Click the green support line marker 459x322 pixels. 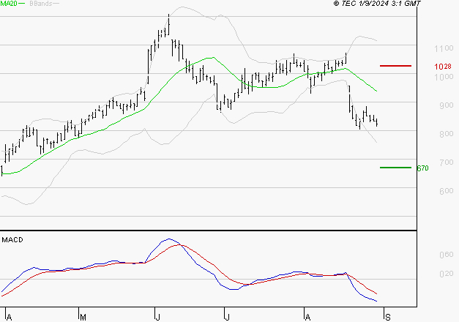click(x=395, y=168)
